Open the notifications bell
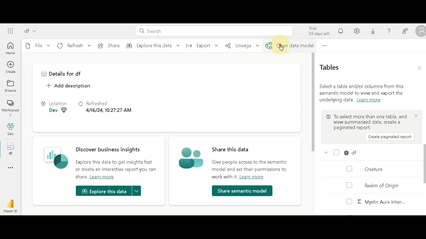This screenshot has height=239, width=426. click(x=341, y=31)
